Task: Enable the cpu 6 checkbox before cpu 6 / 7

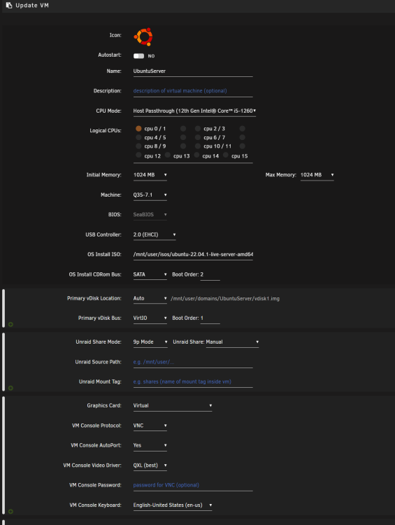Action: (x=198, y=137)
